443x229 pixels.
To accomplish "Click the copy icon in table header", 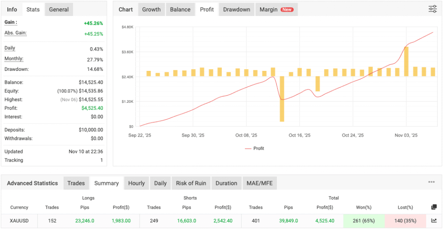I will (434, 207).
